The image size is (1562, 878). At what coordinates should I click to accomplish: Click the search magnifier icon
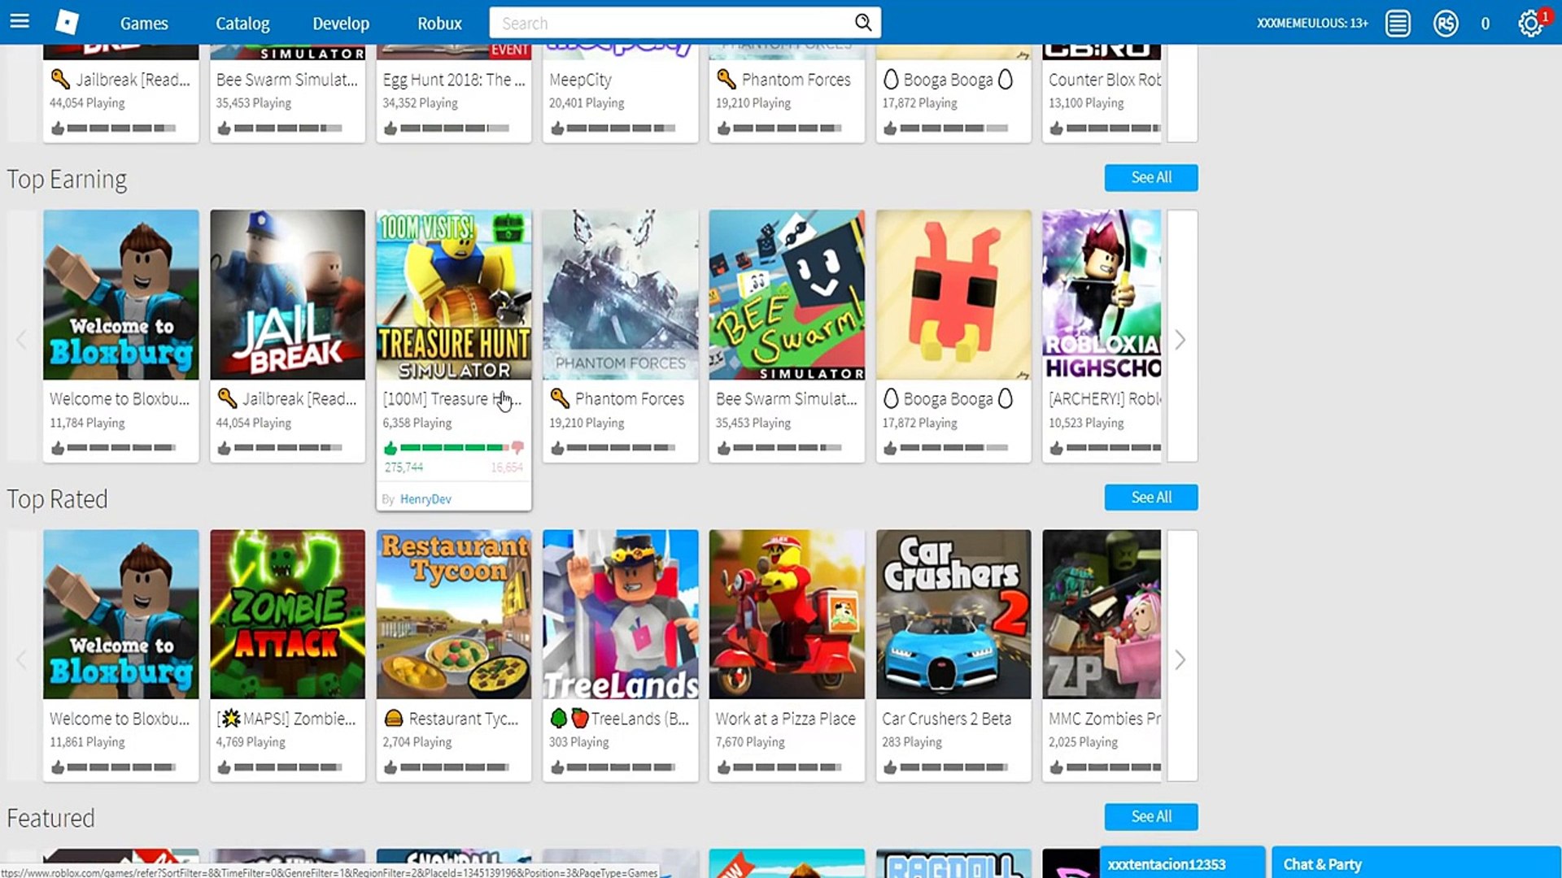[863, 23]
